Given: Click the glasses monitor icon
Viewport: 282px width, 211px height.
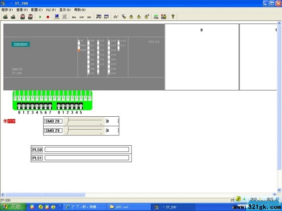Looking at the screenshot, I should point(116,17).
